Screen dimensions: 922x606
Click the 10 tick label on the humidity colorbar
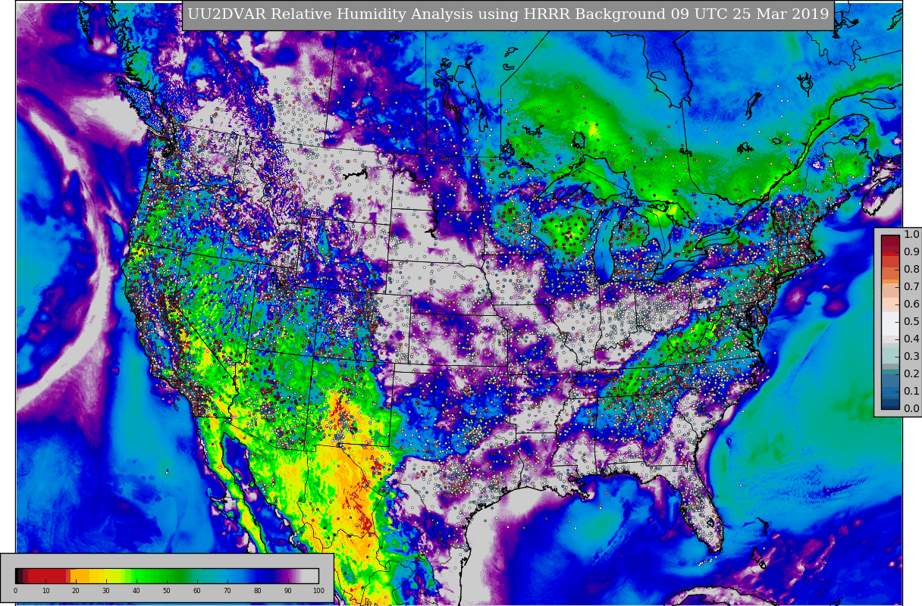45,591
